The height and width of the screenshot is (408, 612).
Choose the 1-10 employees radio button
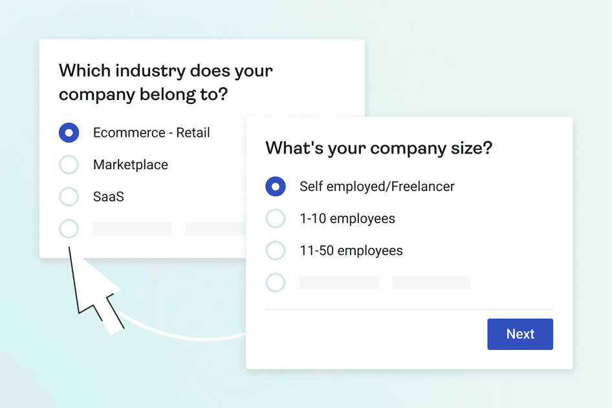pos(276,219)
